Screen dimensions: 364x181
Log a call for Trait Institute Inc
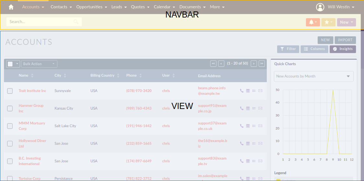(x=242, y=90)
